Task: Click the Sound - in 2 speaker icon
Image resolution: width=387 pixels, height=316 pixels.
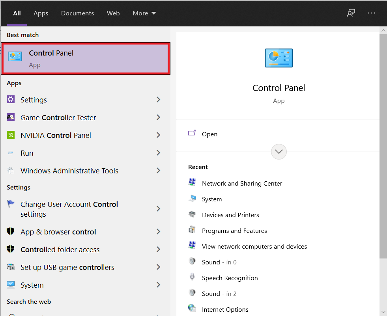Action: 192,293
